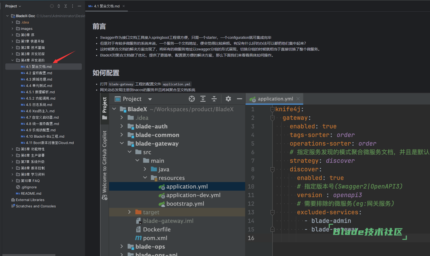
Task: Expand the 第5章 功能特性 folder
Action: [12, 149]
